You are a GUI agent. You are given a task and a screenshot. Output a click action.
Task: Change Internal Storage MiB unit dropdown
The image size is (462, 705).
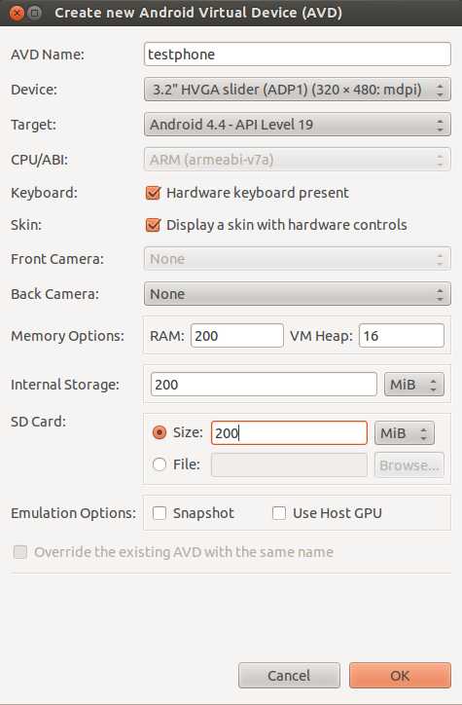coord(414,385)
